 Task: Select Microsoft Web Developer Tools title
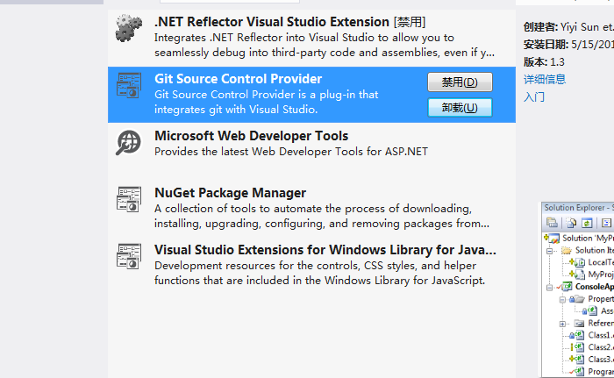pos(251,136)
